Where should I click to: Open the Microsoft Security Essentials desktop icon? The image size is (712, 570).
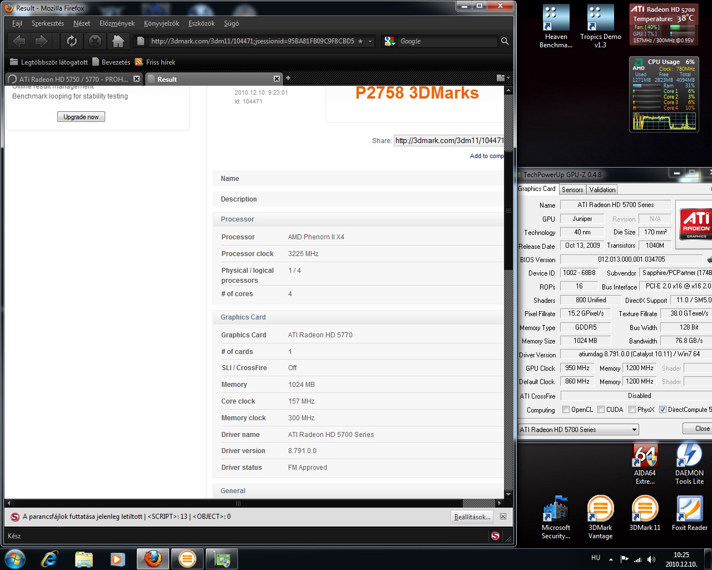556,518
